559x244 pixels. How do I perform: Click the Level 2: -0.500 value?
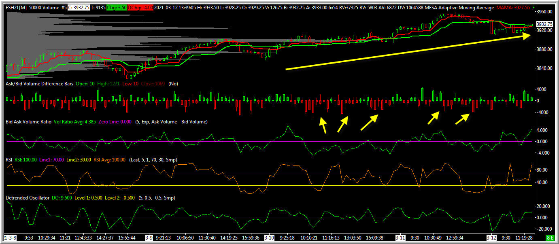119,198
